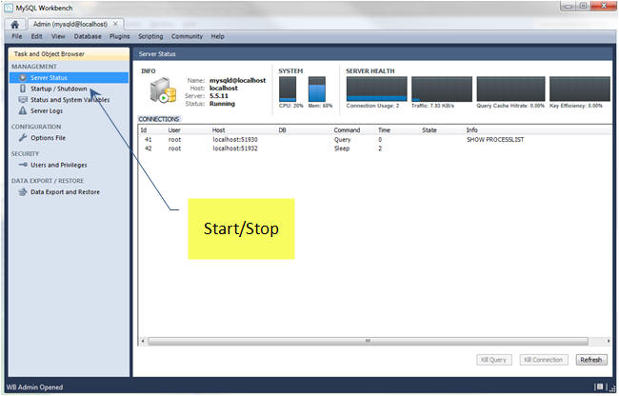619x396 pixels.
Task: Click the MySQL Workbench title bar icon
Action: pyautogui.click(x=9, y=8)
